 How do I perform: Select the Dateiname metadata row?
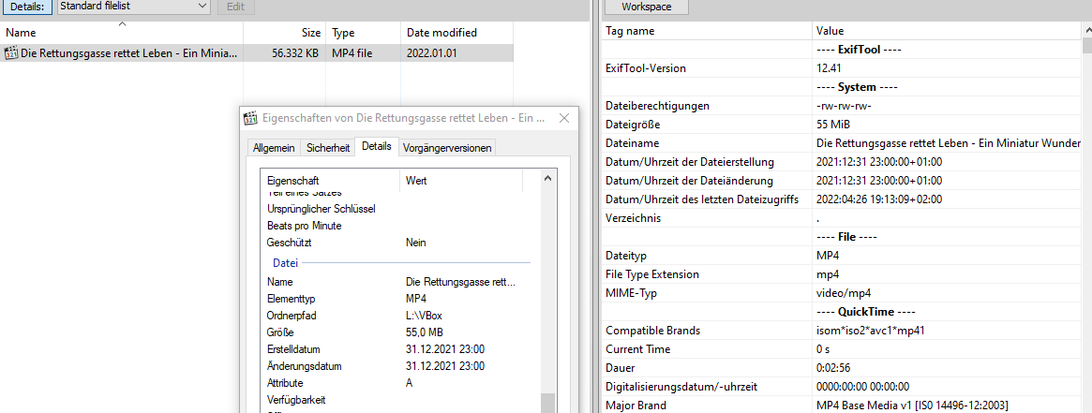click(842, 143)
